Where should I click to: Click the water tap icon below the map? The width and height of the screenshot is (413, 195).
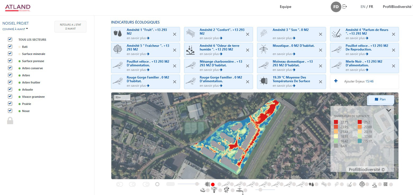tap(239, 190)
